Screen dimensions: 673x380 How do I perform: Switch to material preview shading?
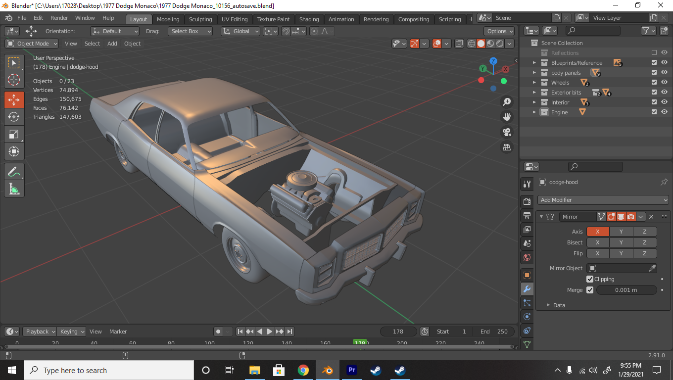pos(490,44)
